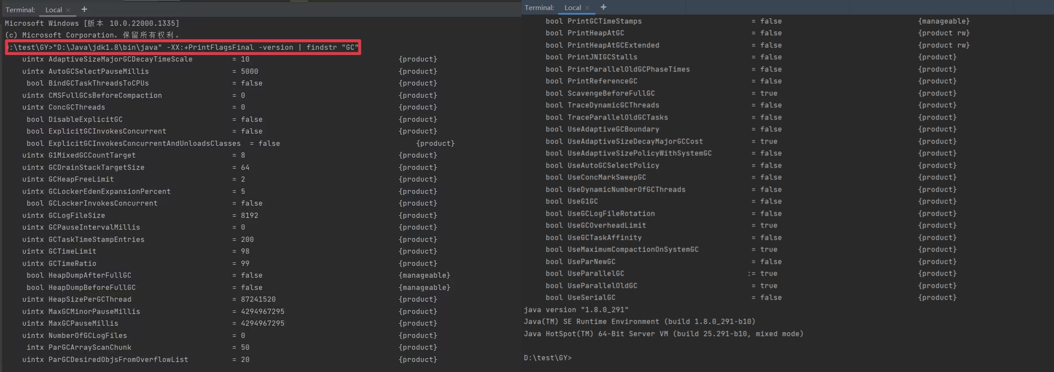Click the Microsoft Windows version line
This screenshot has height=372, width=1054.
[x=92, y=23]
